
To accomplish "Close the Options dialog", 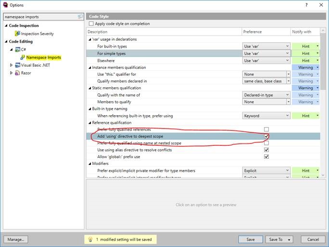I will point(321,5).
